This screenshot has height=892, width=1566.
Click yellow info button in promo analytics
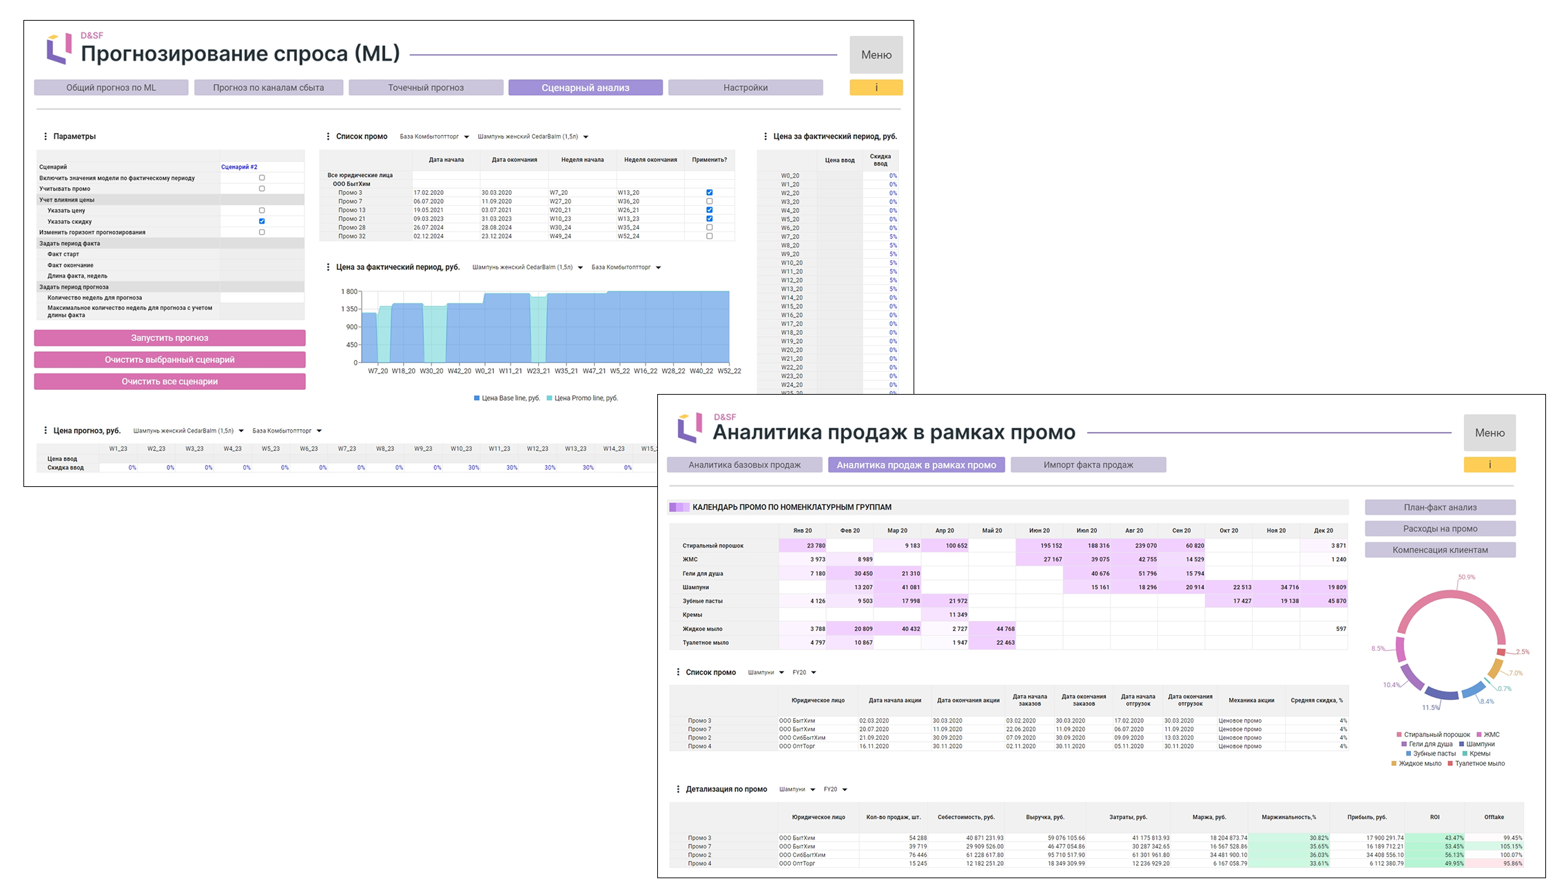point(1489,465)
